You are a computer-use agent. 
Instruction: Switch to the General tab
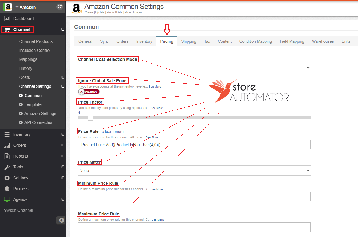[85, 41]
